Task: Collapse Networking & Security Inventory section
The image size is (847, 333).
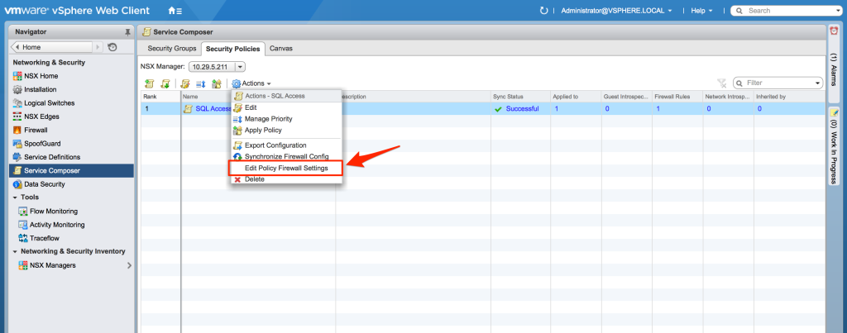Action: (x=15, y=251)
